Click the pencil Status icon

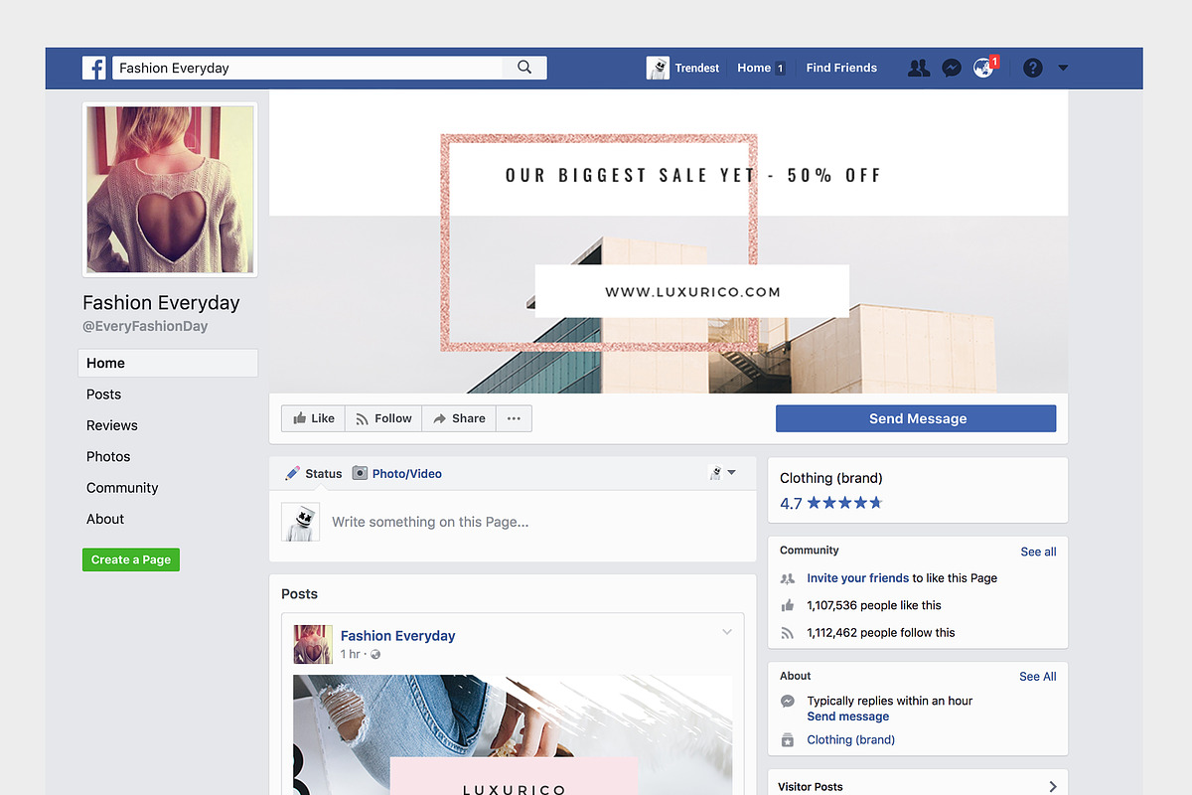pyautogui.click(x=292, y=474)
